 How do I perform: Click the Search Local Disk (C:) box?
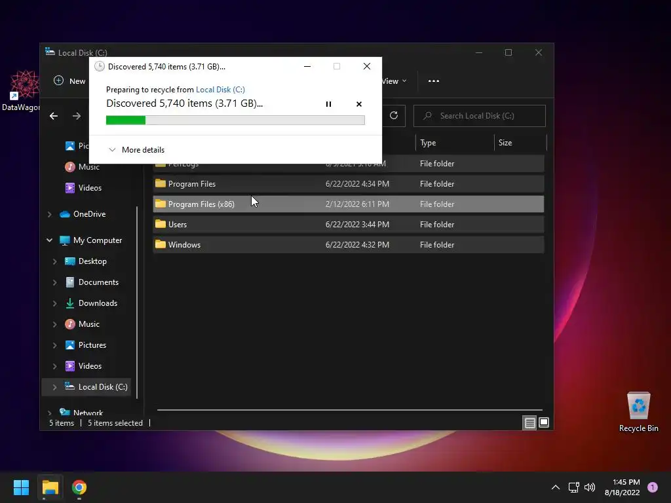point(479,116)
